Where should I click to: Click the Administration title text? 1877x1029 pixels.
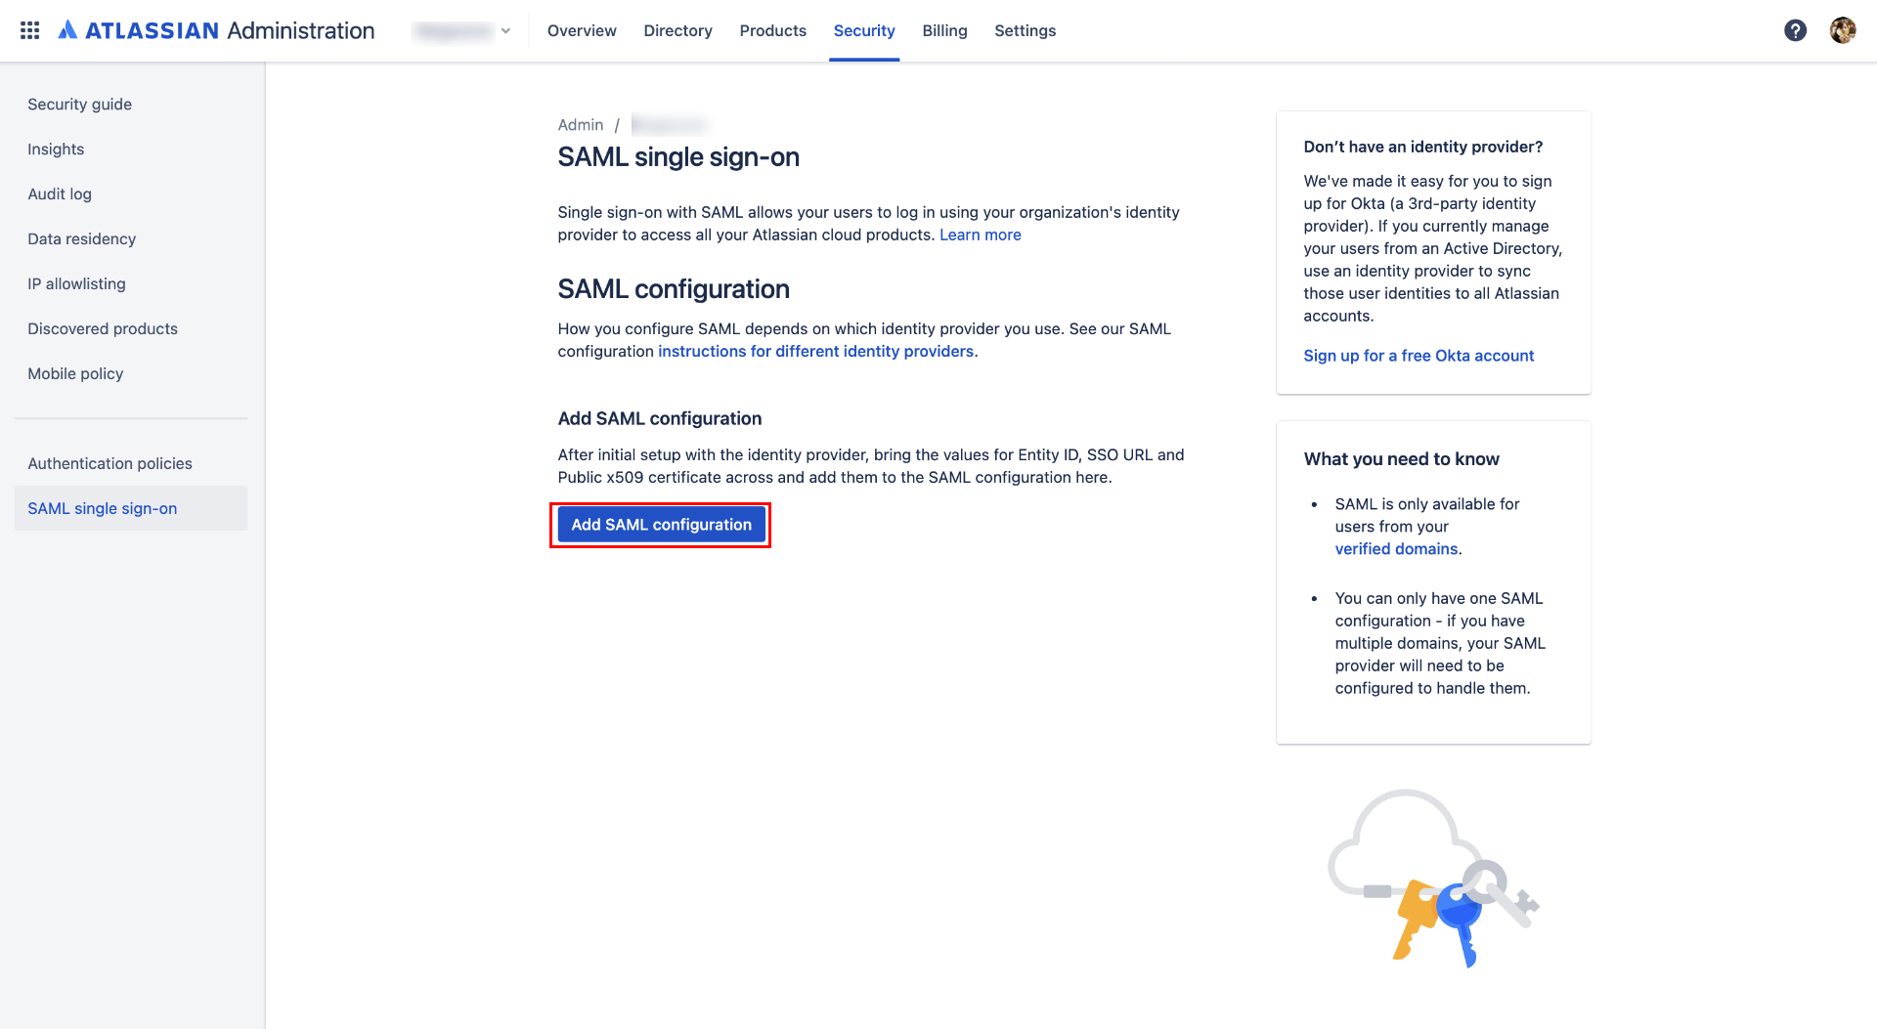pos(301,30)
